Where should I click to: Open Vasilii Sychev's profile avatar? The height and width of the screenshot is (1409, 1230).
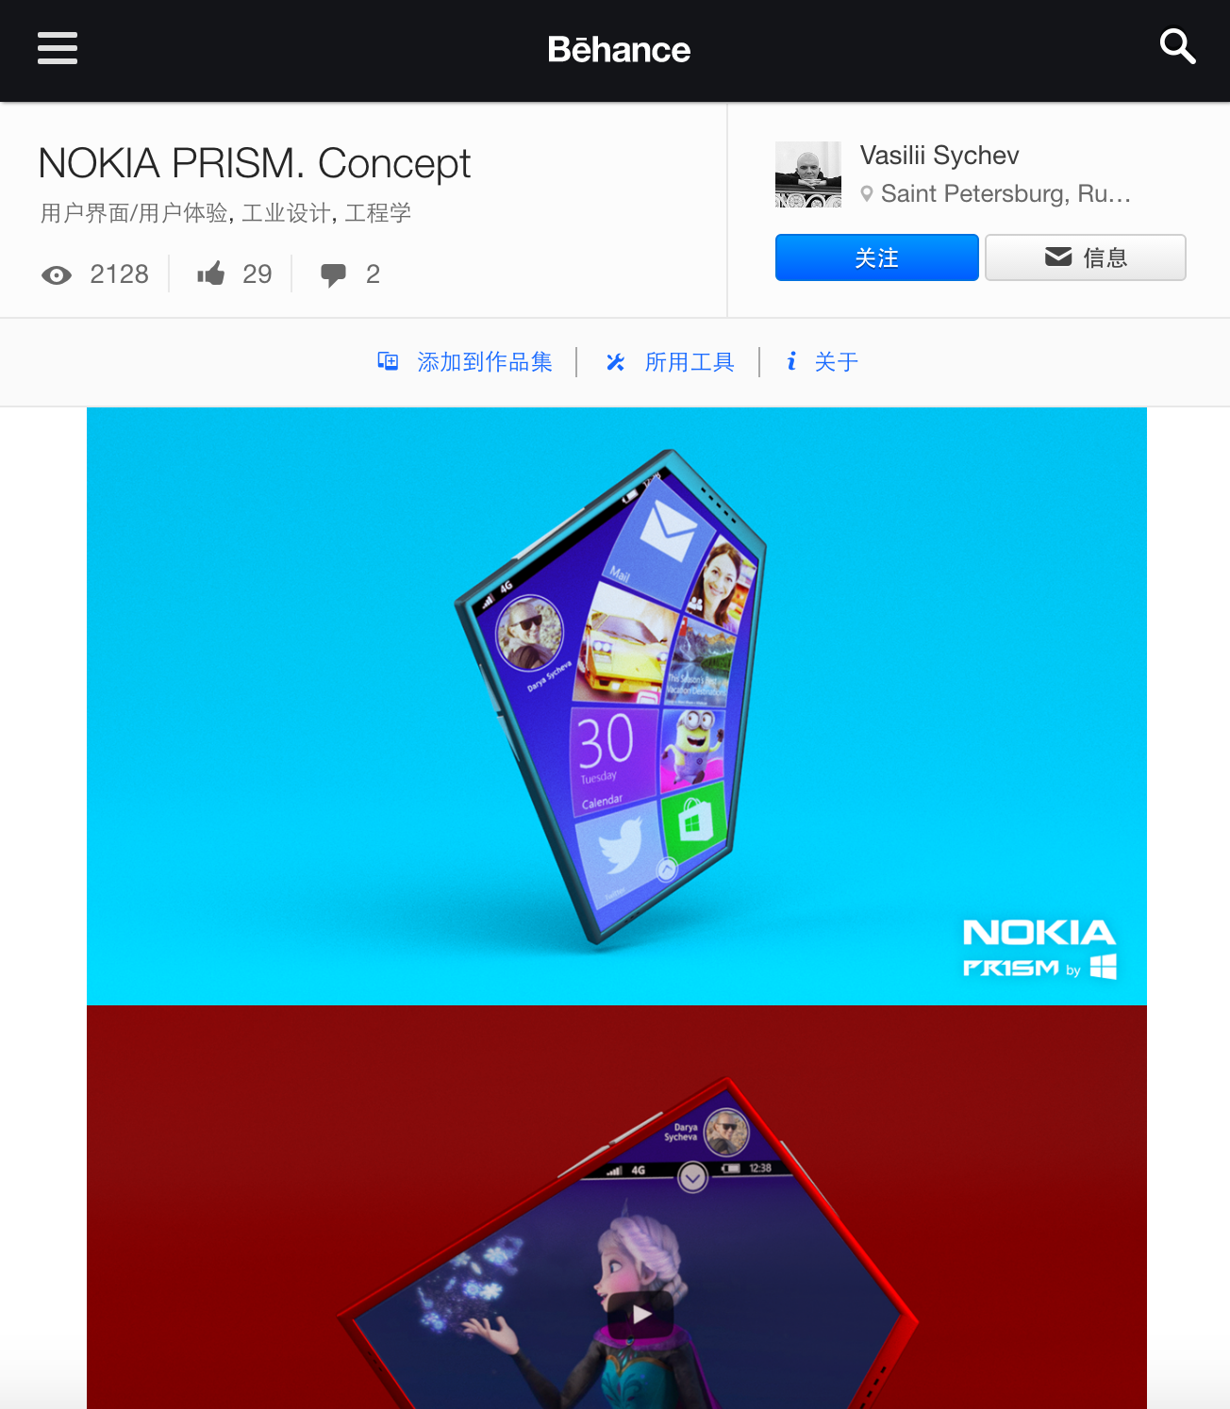[808, 174]
